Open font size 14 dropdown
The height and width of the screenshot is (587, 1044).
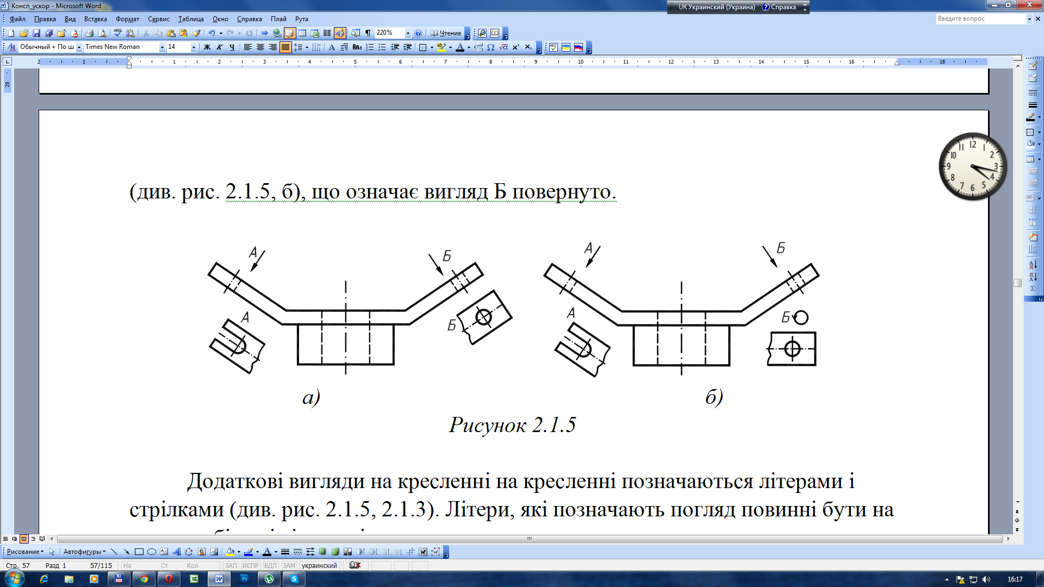pyautogui.click(x=194, y=47)
